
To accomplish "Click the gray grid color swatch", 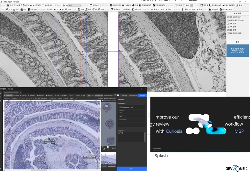I will pyautogui.click(x=191, y=5).
